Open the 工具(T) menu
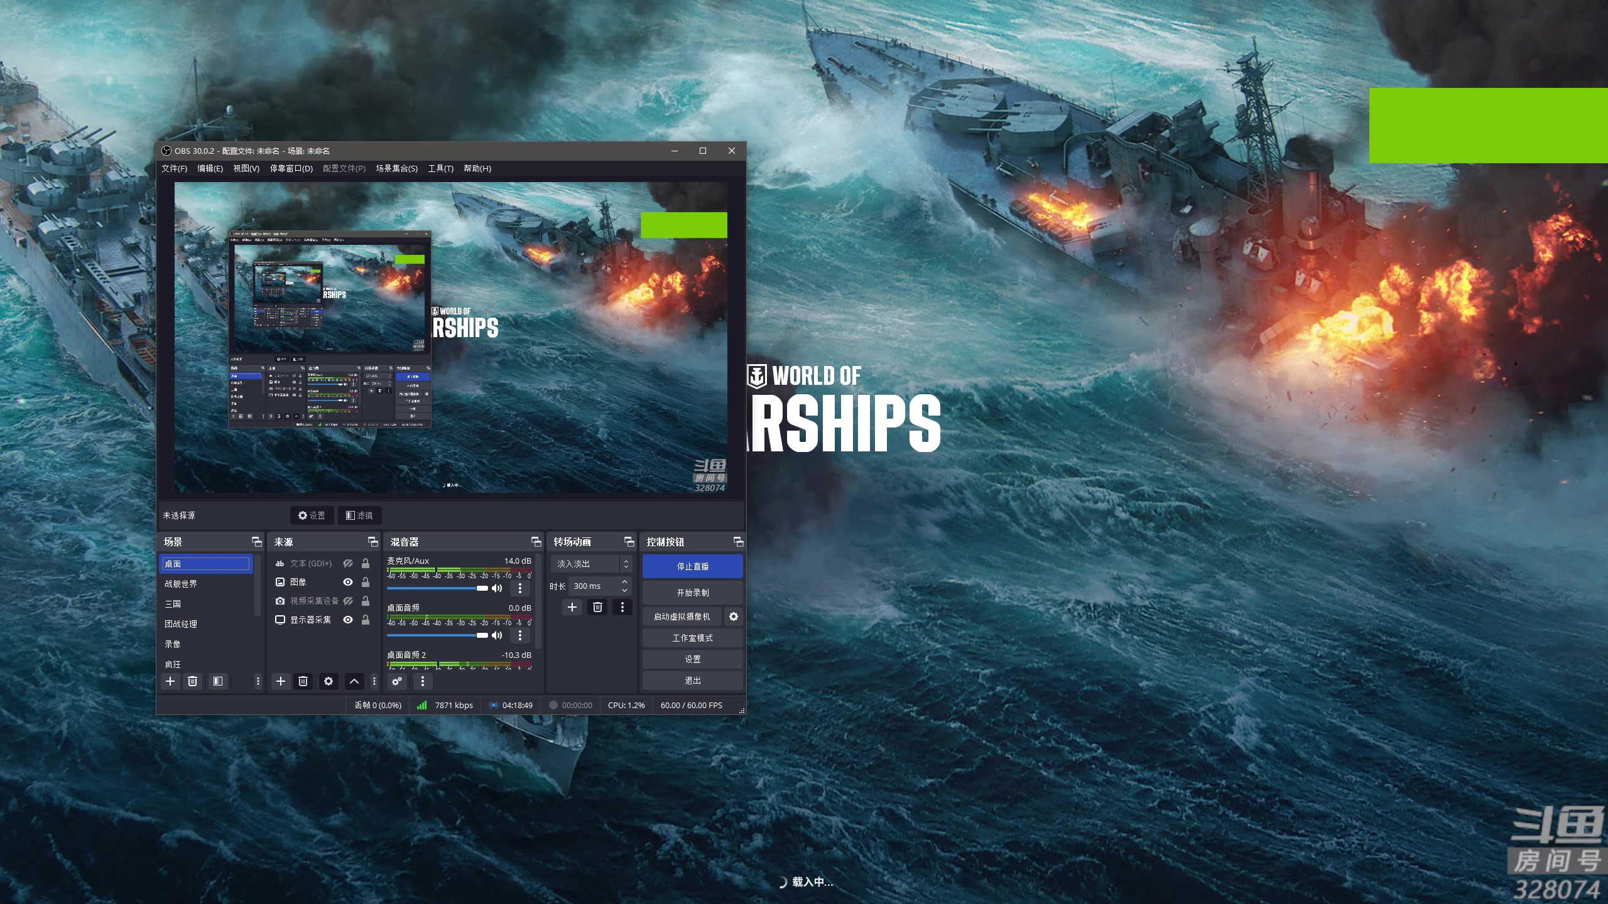The width and height of the screenshot is (1608, 904). point(440,168)
